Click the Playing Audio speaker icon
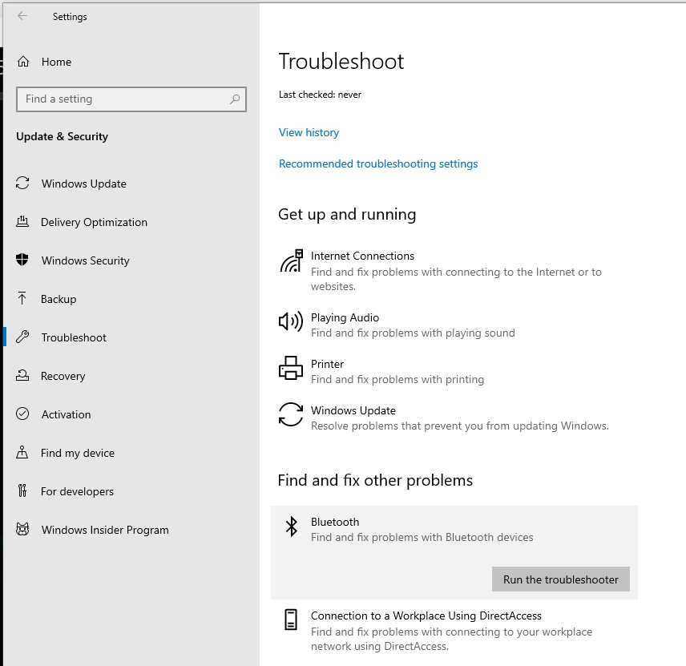This screenshot has width=686, height=666. (x=290, y=322)
